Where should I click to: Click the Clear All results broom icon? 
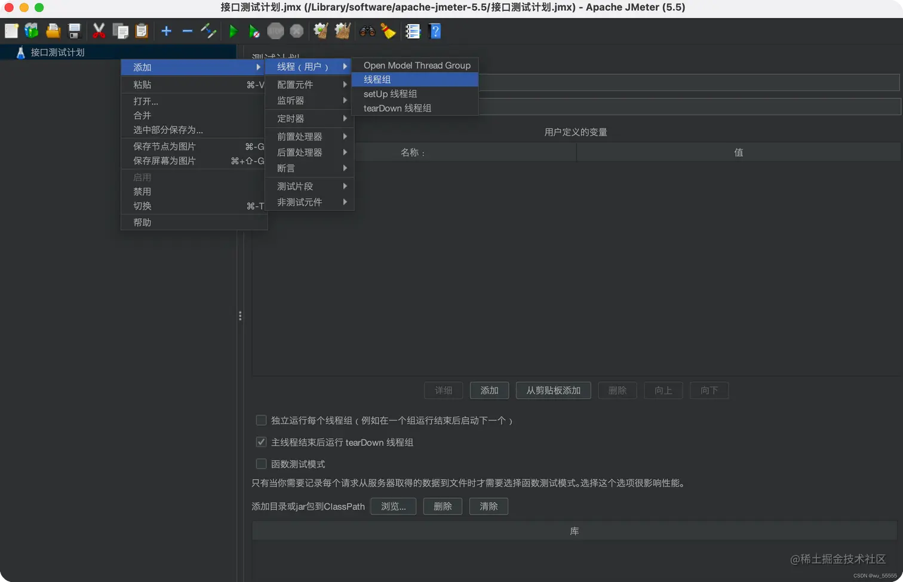[342, 30]
